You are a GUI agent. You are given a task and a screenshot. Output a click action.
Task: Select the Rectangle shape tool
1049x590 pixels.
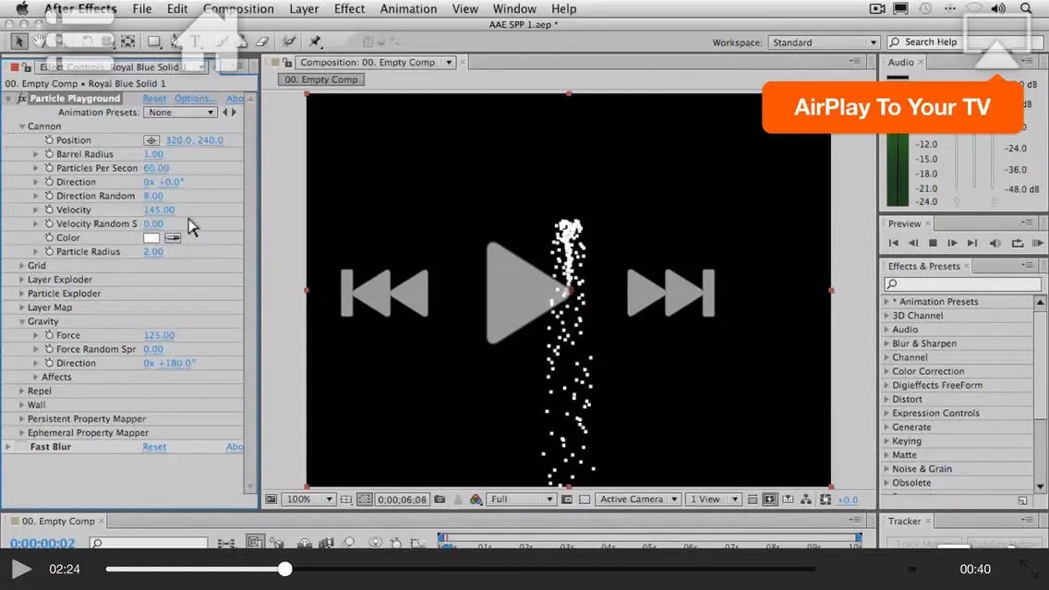[154, 42]
